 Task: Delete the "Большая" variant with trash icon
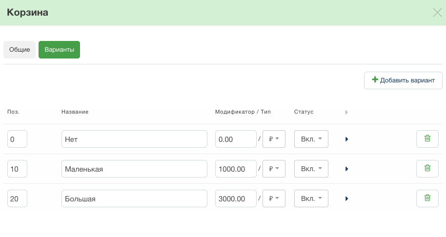(x=427, y=198)
